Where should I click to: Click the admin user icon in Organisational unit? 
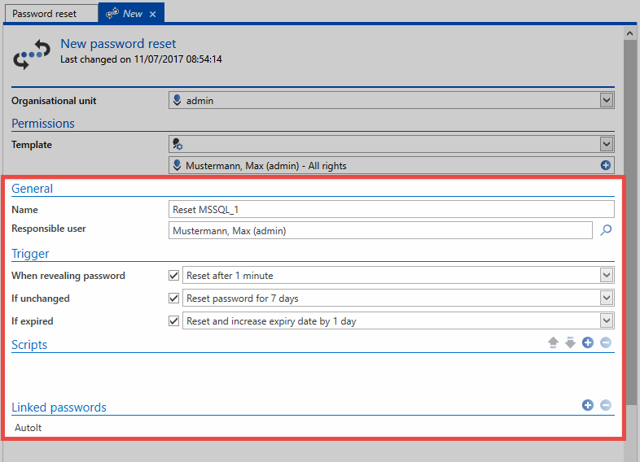pos(177,100)
